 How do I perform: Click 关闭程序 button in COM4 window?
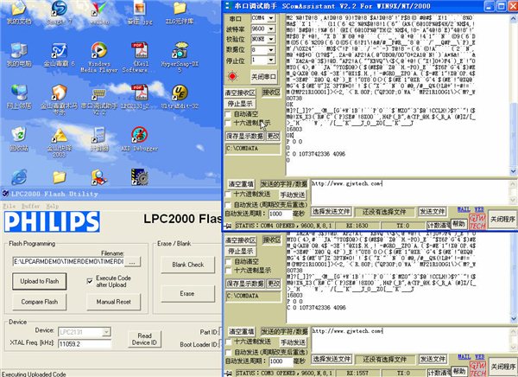tap(502, 219)
